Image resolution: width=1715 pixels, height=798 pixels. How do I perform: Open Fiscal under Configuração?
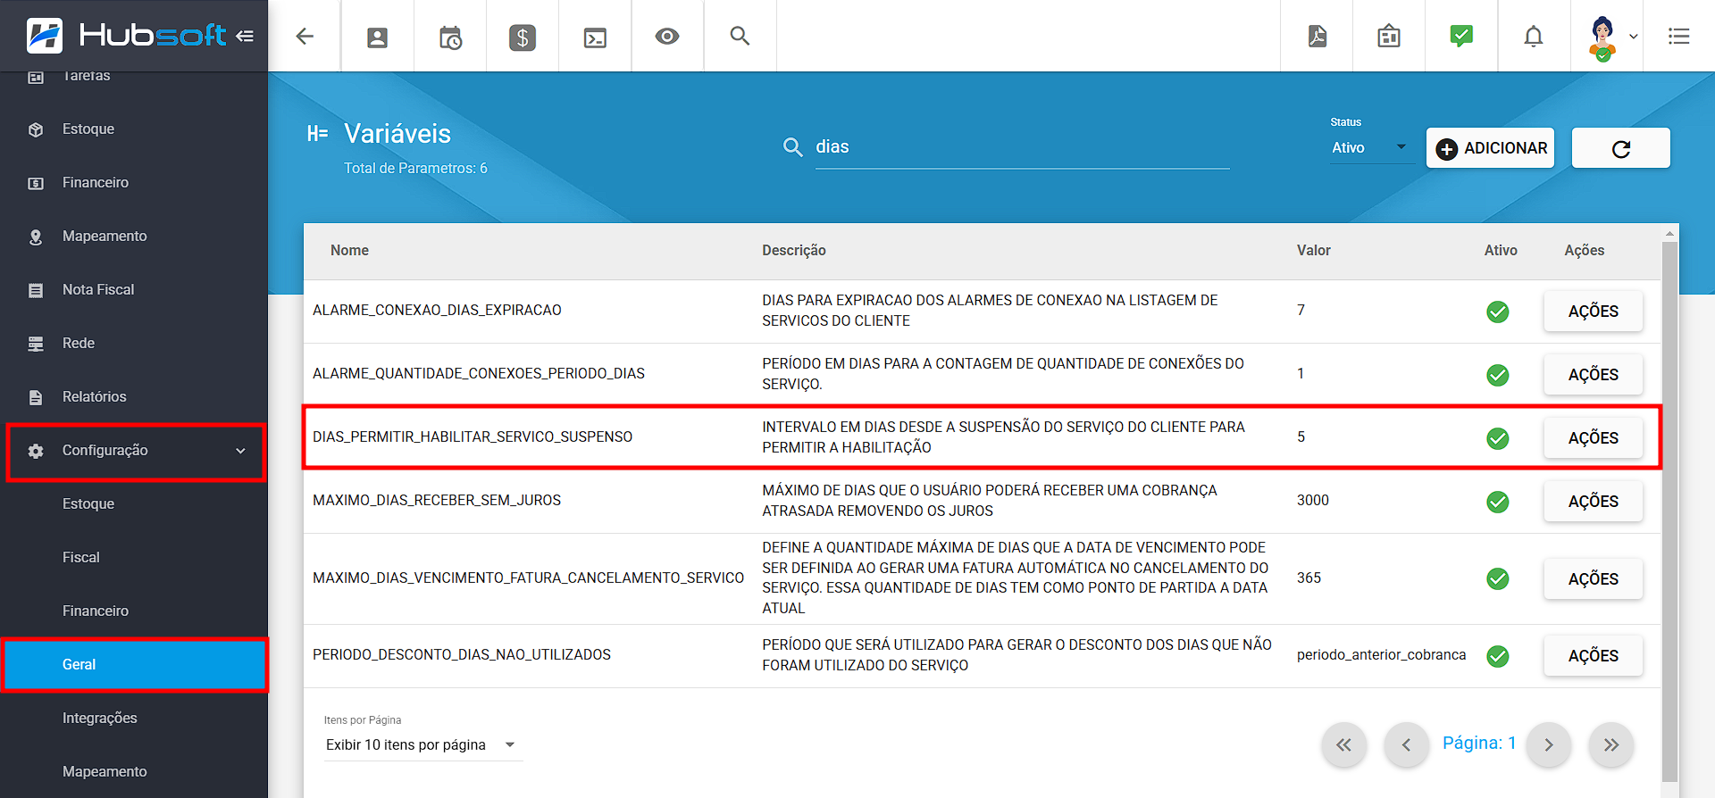[x=134, y=558]
